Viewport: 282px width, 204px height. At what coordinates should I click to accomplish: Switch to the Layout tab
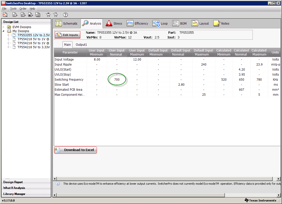click(200, 24)
